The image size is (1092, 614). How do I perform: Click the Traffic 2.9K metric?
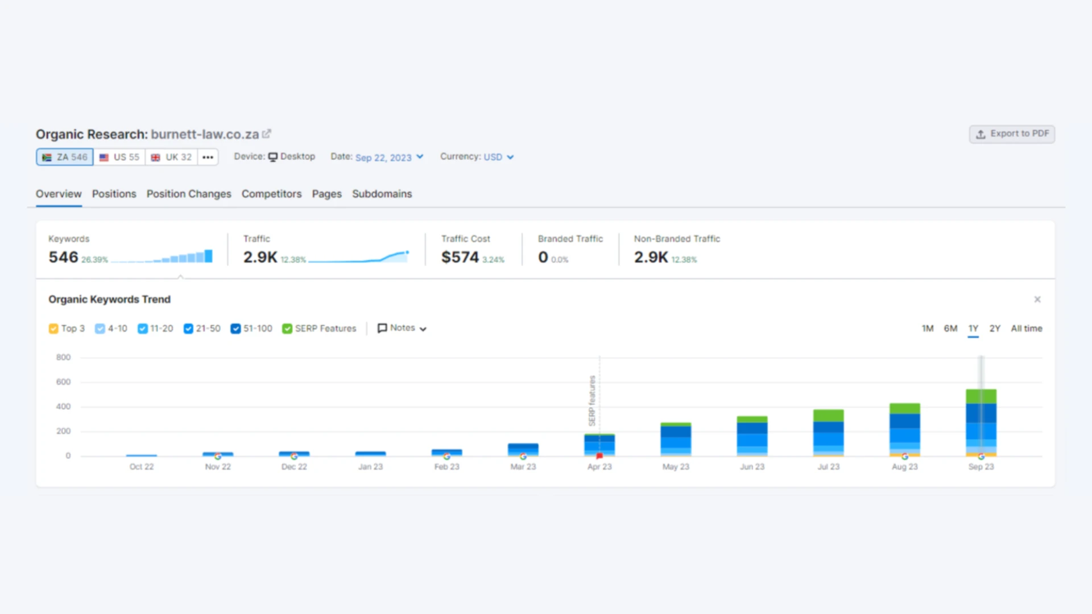click(260, 257)
